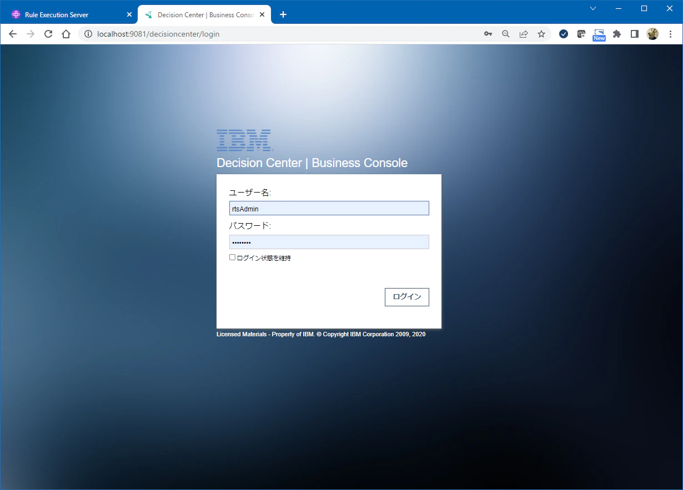Click the ユーザー名: label
This screenshot has width=683, height=490.
250,193
